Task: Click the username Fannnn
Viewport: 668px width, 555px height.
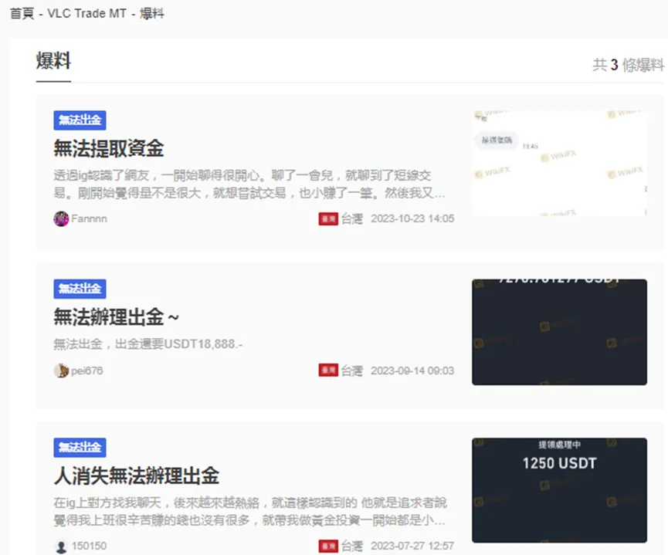Action: pos(89,219)
